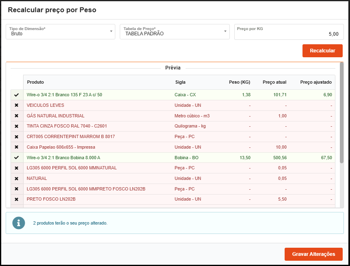Click the Preço ajustado column header
The height and width of the screenshot is (266, 350).
tap(315, 82)
